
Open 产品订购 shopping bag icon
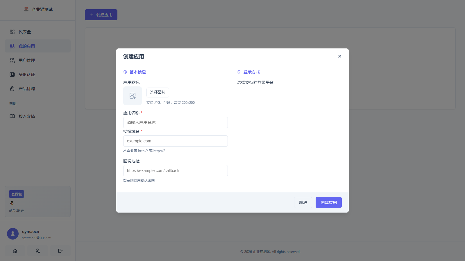[x=12, y=89]
